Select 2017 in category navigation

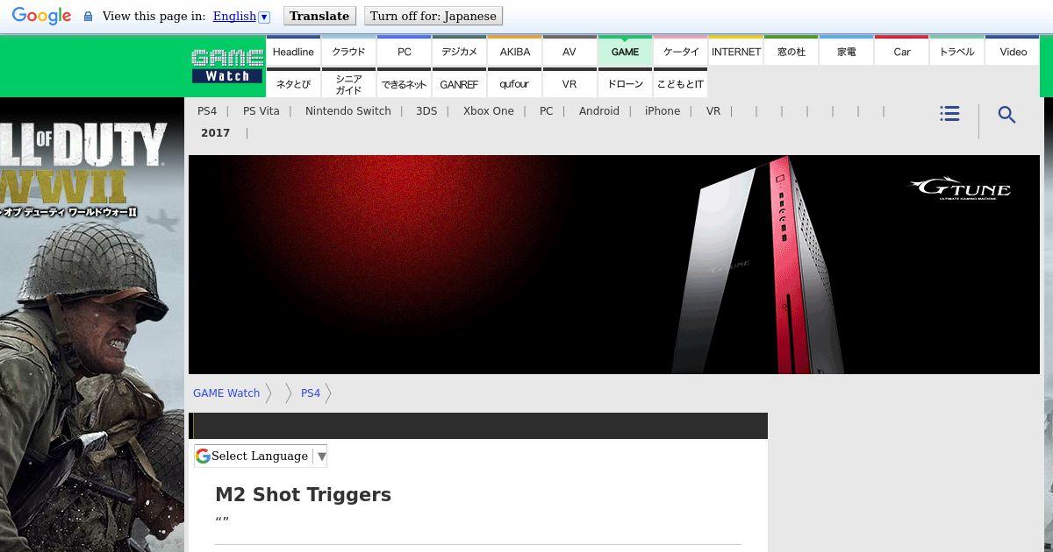click(x=216, y=133)
